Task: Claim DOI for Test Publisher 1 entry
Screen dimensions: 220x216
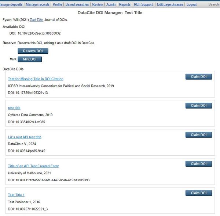Action: point(198,193)
